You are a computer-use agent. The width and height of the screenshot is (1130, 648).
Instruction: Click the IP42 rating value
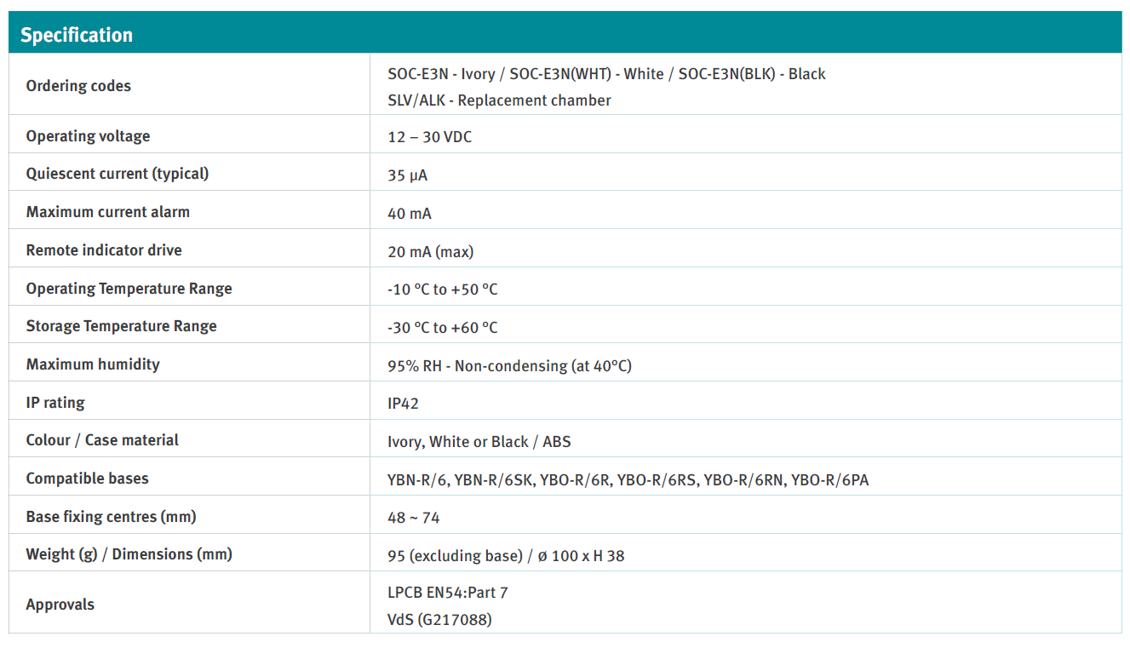click(x=403, y=404)
